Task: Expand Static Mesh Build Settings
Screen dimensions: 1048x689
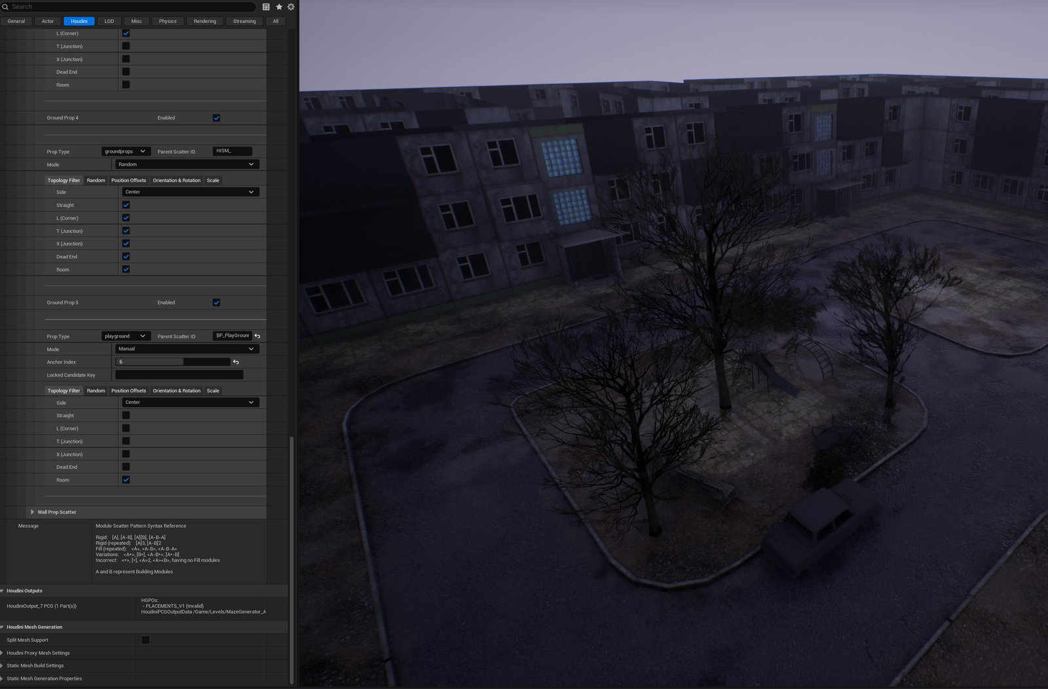Action: tap(3, 665)
